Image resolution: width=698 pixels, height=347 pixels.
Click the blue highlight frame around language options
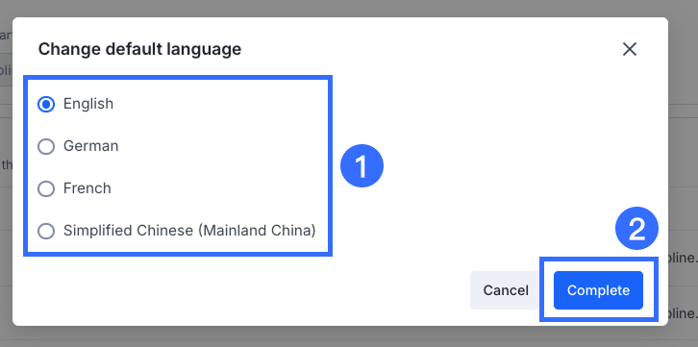pyautogui.click(x=178, y=78)
